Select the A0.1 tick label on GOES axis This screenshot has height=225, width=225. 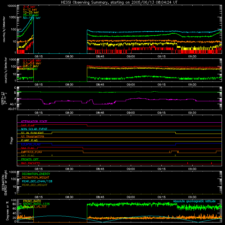click(13, 104)
